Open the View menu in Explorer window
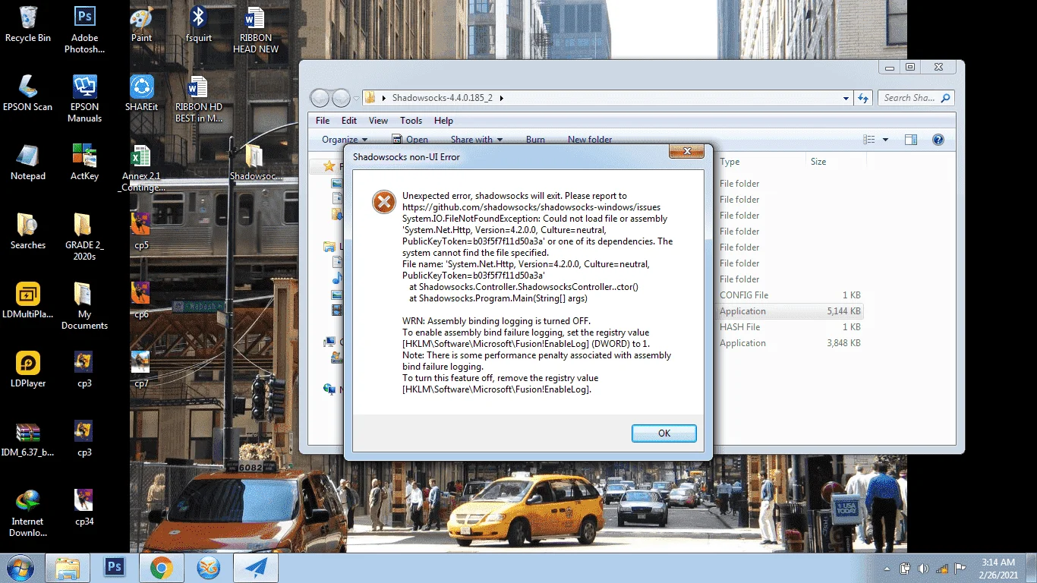Screen dimensions: 1037x583 pyautogui.click(x=378, y=121)
